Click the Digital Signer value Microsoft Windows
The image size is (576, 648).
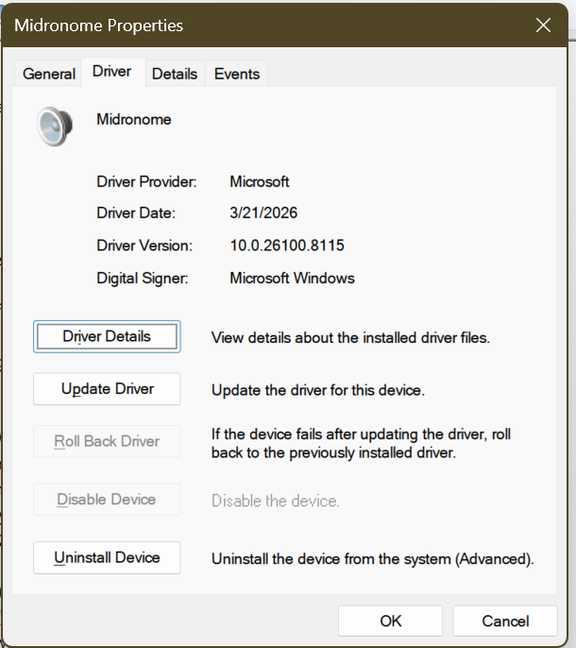point(292,278)
